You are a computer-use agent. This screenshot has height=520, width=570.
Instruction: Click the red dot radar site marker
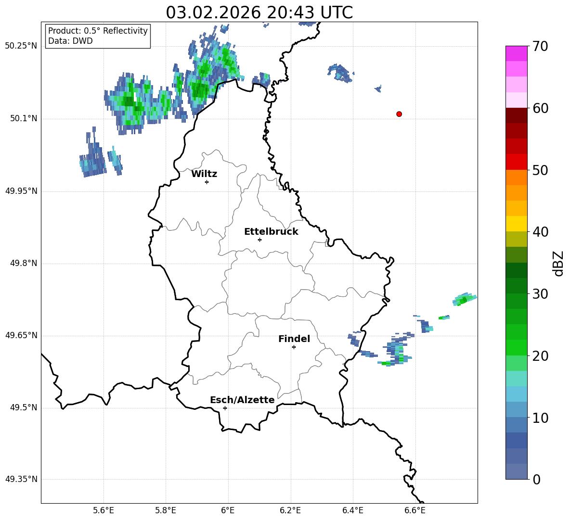399,114
